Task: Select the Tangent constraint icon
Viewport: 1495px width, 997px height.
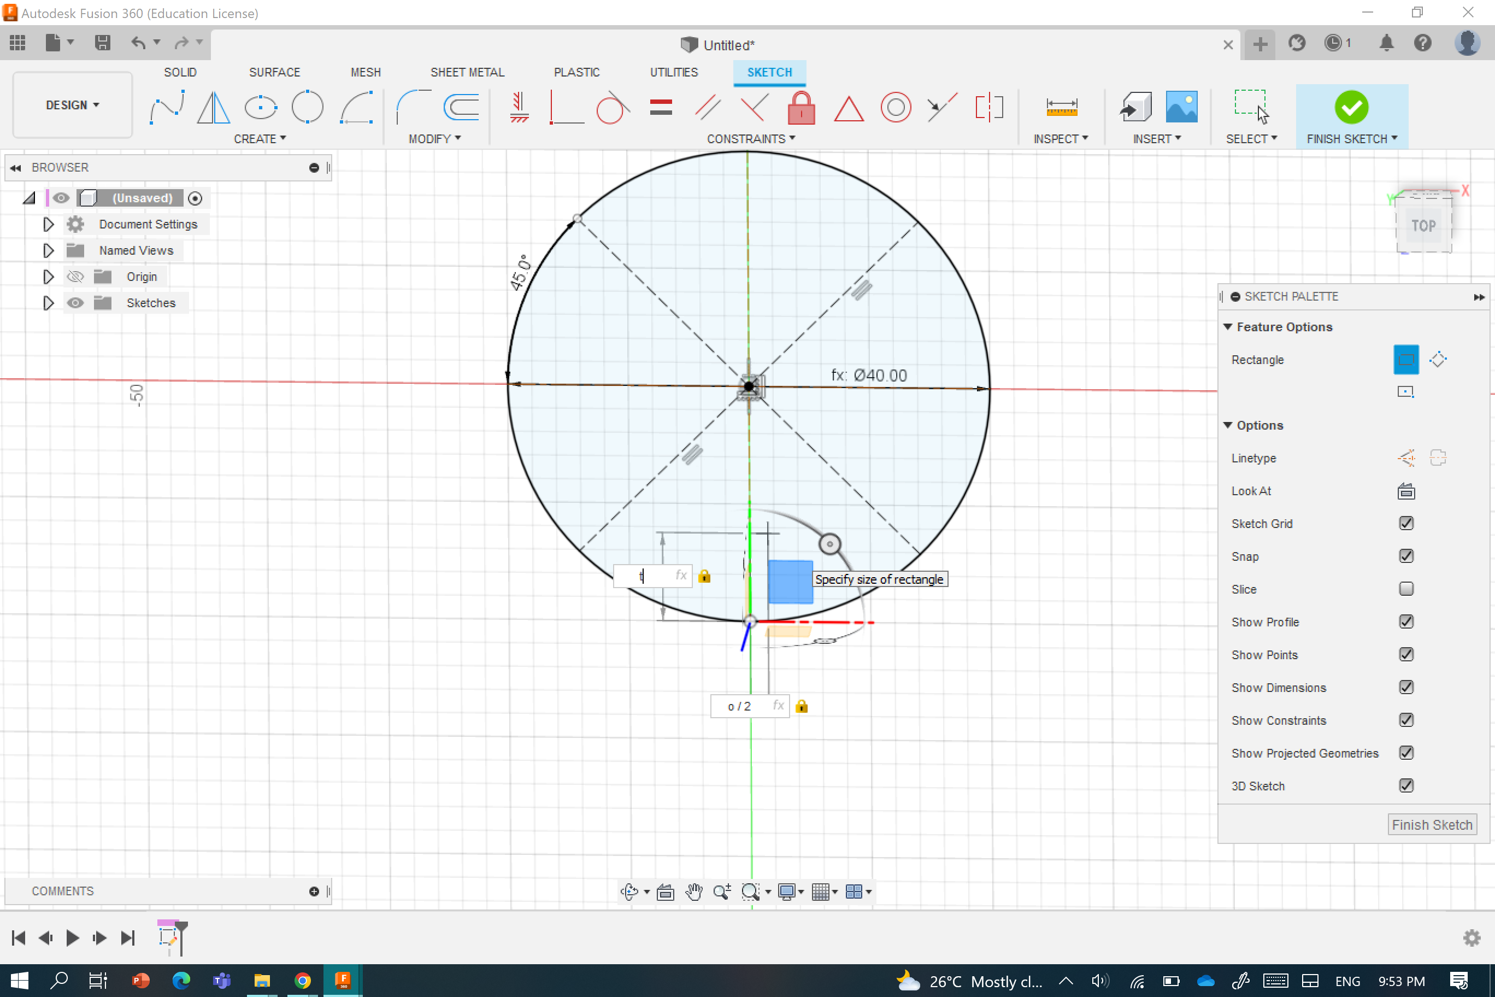Action: tap(611, 107)
